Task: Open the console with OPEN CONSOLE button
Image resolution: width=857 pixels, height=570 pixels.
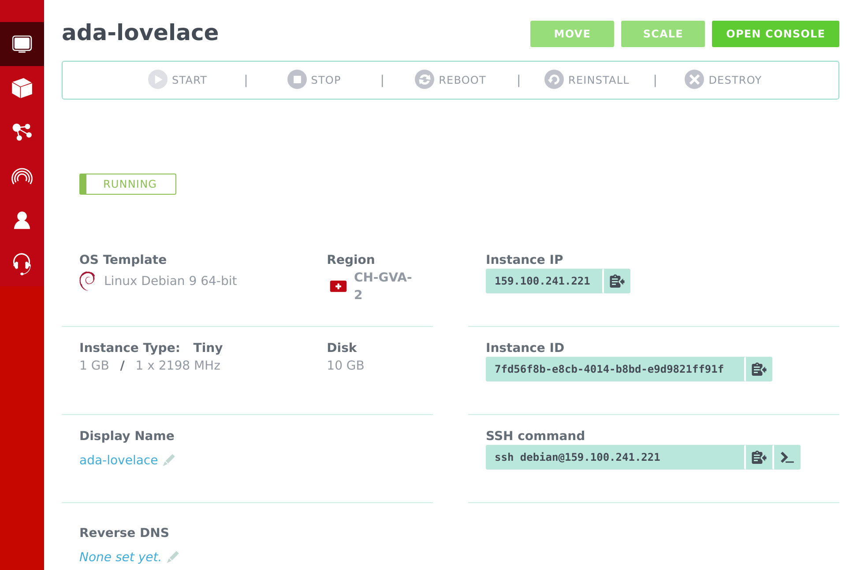Action: (x=775, y=34)
